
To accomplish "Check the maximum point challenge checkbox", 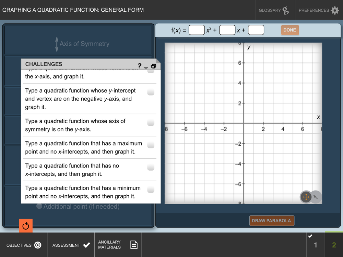I will tap(151, 145).
